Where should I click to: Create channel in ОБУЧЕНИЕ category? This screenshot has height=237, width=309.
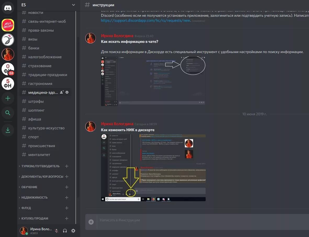(x=67, y=187)
